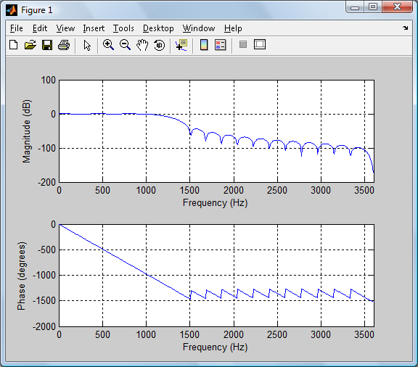Open the Tools menu
The height and width of the screenshot is (367, 418).
[x=123, y=28]
